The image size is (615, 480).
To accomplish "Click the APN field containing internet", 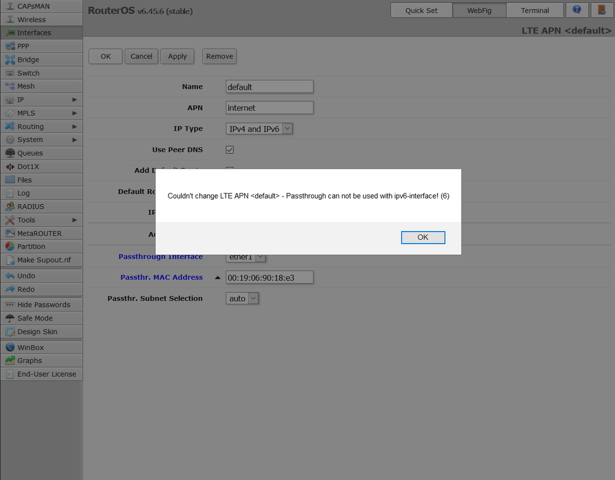I will pyautogui.click(x=269, y=108).
